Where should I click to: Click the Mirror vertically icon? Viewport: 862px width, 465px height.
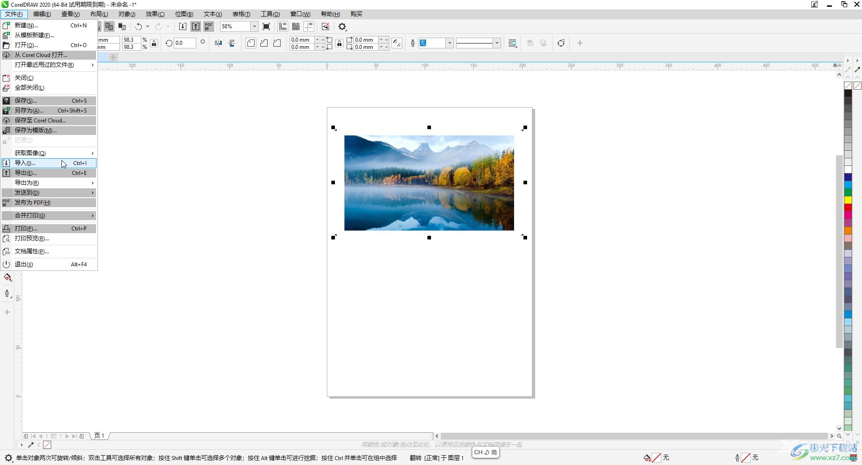232,43
